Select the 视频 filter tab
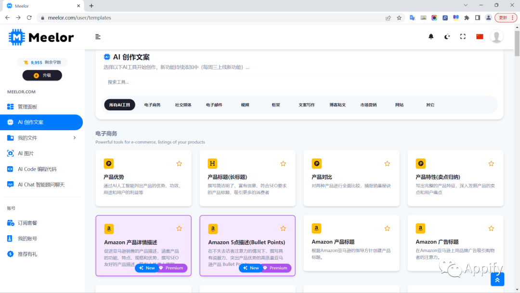This screenshot has height=293, width=520. coord(245,105)
